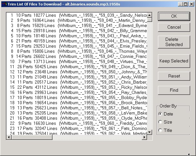196x156 pixels.
Task: Select row 11 59_049 Dion
Action: 77,67
